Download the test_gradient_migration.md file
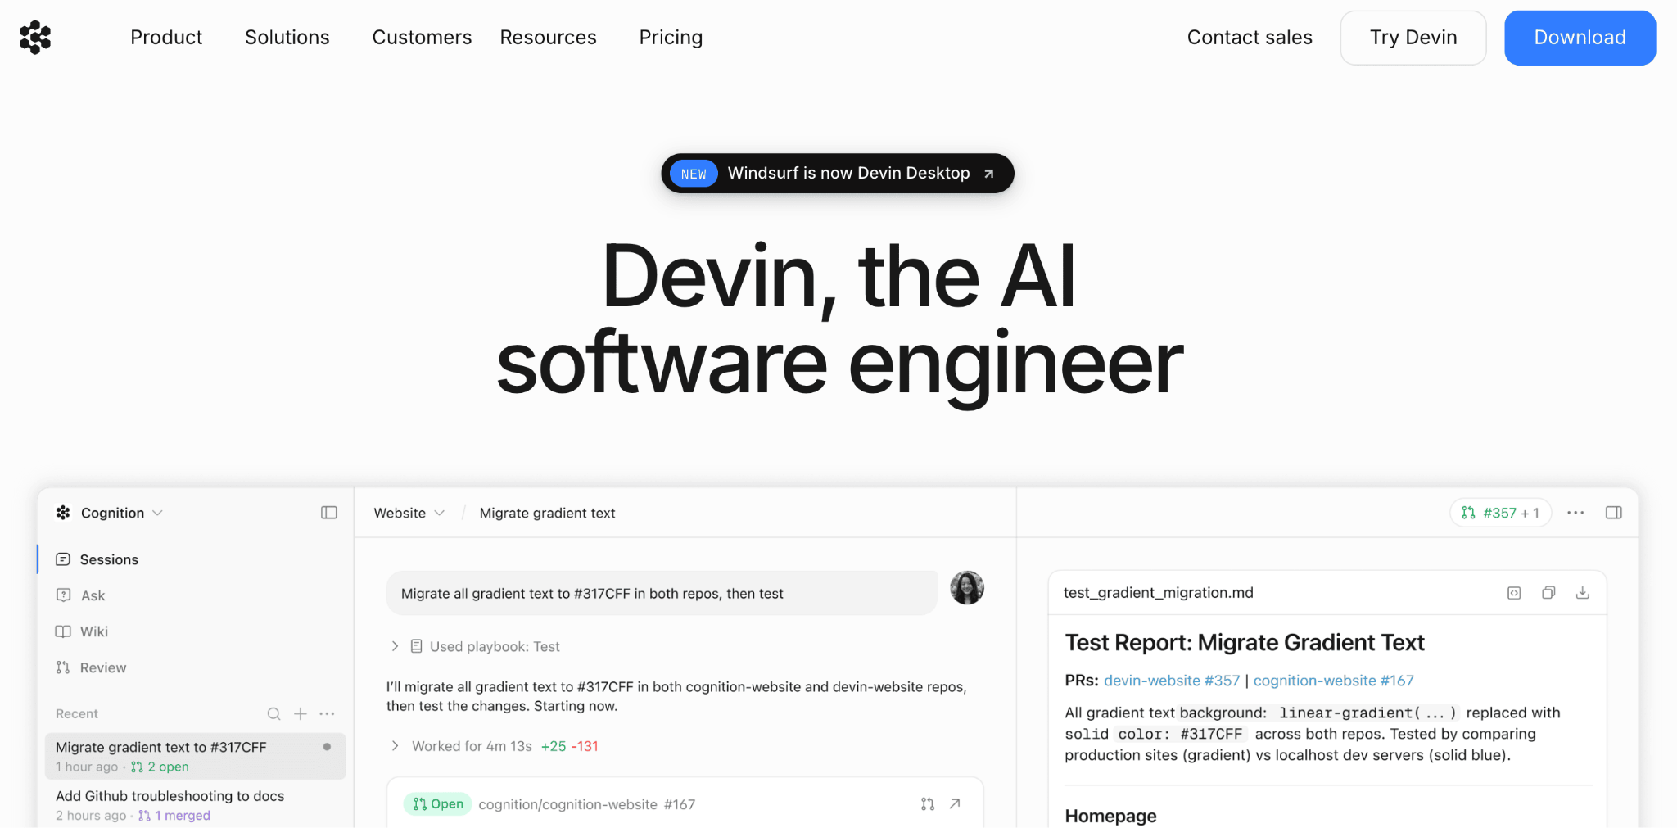This screenshot has height=828, width=1677. point(1583,593)
